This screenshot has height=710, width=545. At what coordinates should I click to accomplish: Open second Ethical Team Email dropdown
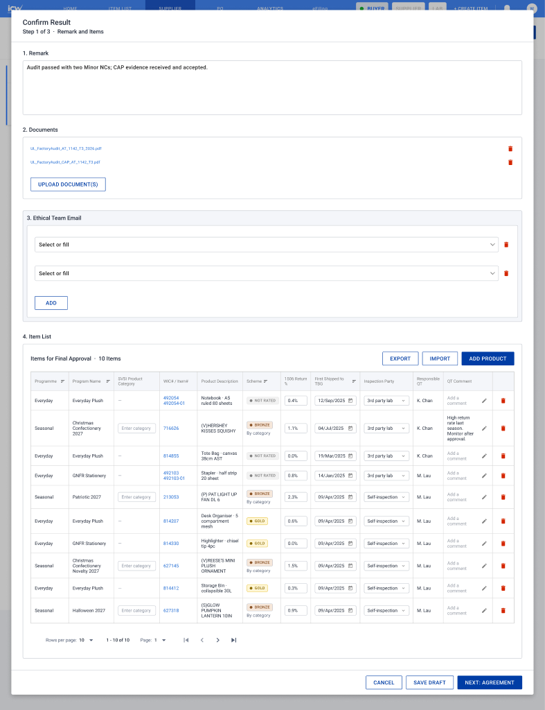click(x=267, y=273)
